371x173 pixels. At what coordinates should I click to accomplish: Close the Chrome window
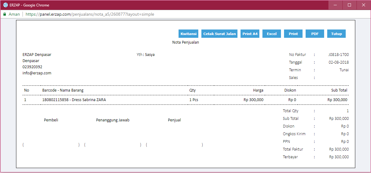click(364, 5)
